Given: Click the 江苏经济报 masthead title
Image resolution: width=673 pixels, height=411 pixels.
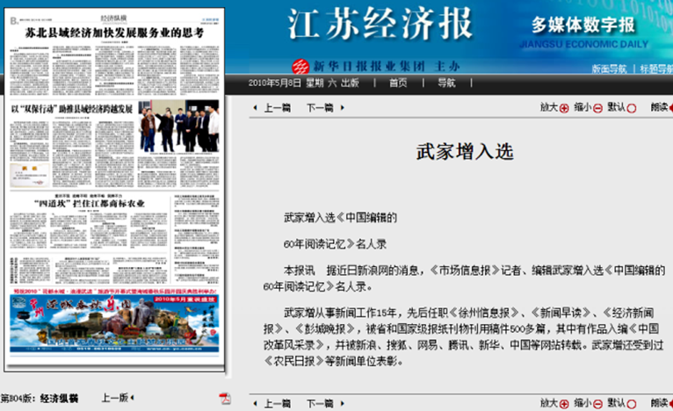Looking at the screenshot, I should (x=380, y=25).
